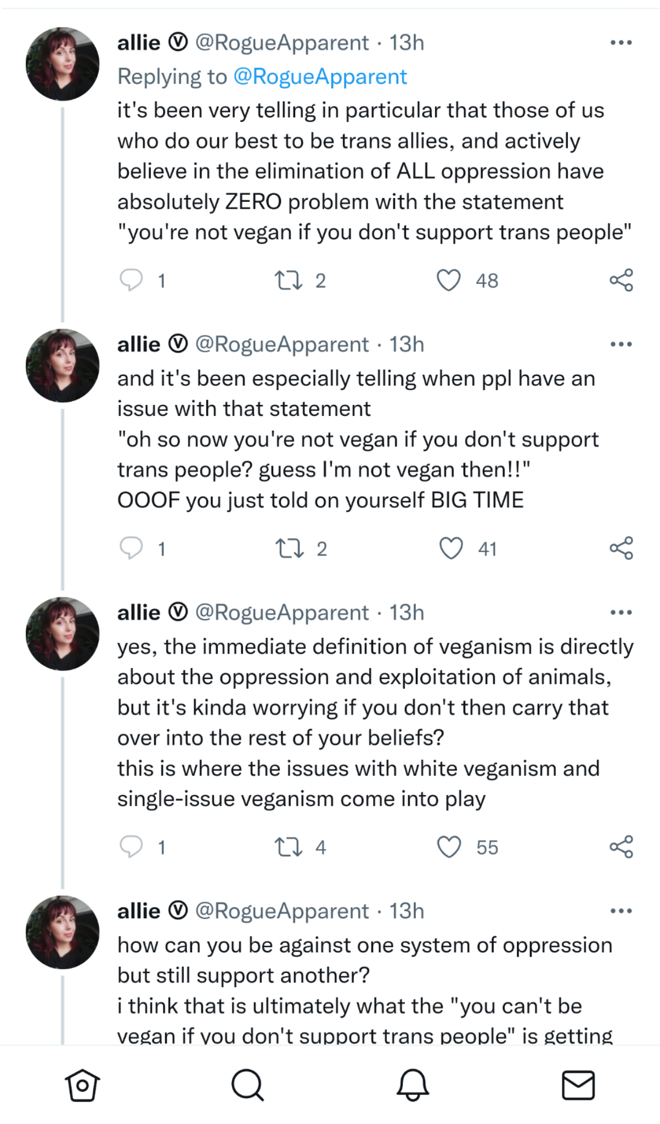Open more options on second tweet
Image resolution: width=660 pixels, height=1124 pixels.
tap(621, 344)
